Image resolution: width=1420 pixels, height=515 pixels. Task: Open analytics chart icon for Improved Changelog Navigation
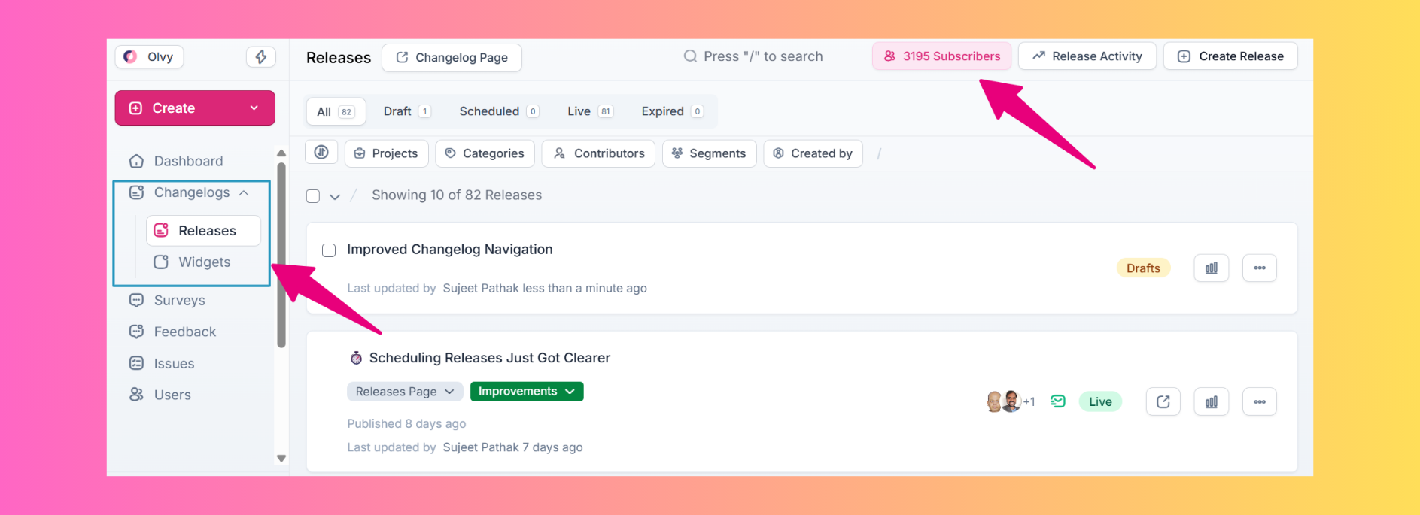click(x=1211, y=268)
